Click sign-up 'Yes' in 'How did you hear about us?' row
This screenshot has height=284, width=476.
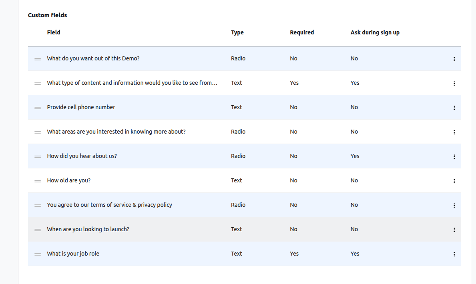[x=355, y=156]
